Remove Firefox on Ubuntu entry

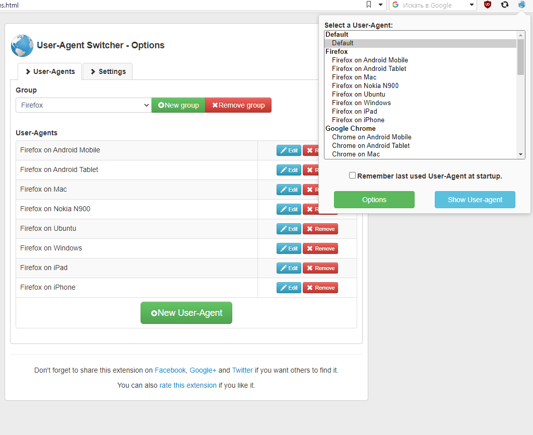(320, 229)
